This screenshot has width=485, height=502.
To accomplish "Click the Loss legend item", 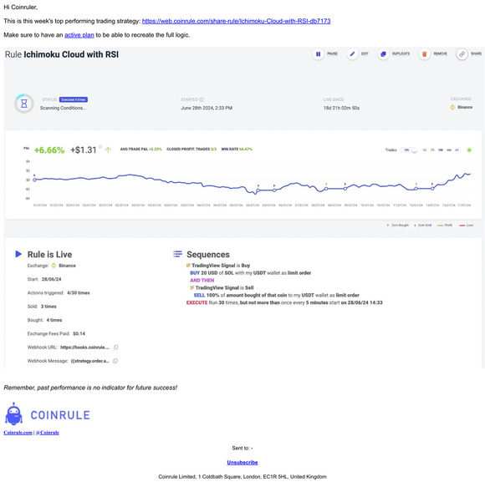I will 467,226.
